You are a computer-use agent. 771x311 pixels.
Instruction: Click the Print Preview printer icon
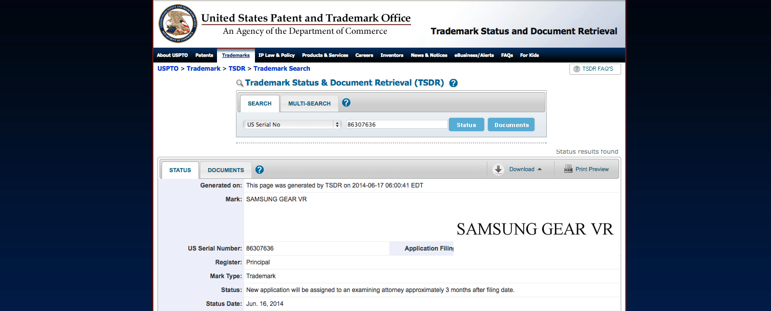(568, 169)
